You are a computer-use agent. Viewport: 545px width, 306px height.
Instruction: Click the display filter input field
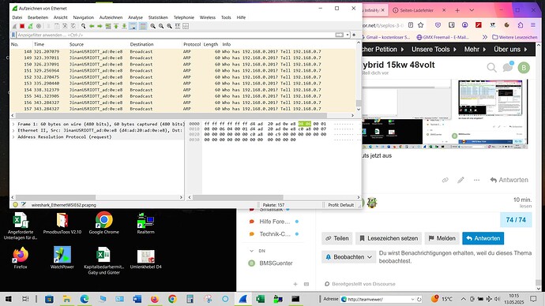point(175,35)
